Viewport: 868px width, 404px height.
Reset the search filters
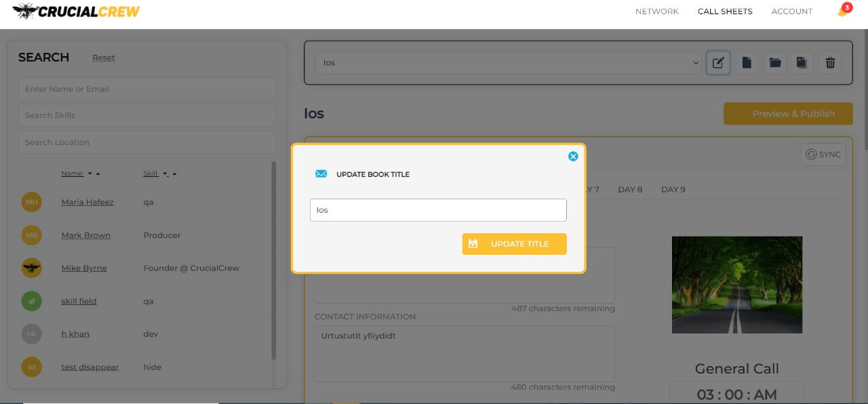103,58
